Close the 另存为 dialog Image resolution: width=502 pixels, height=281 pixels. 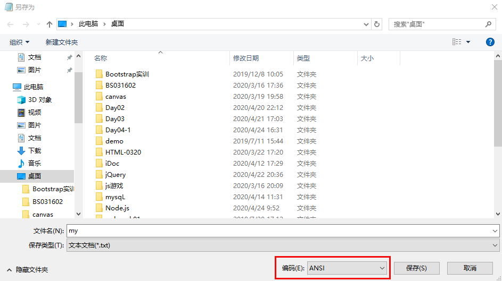pyautogui.click(x=495, y=7)
